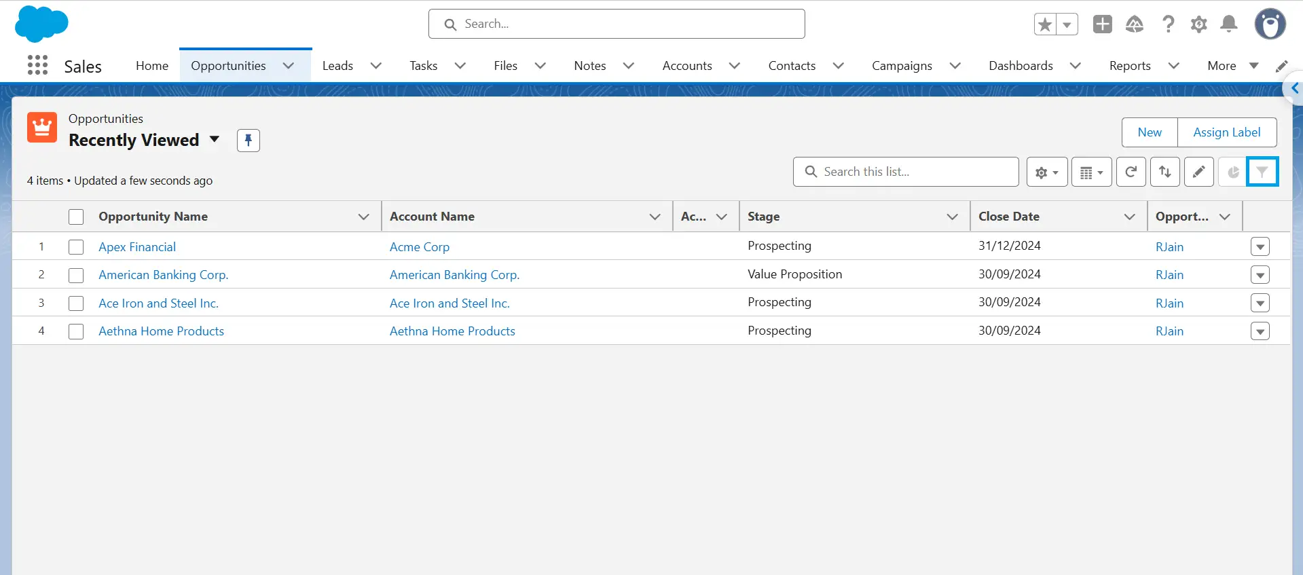Open the display-as table dropdown
Viewport: 1303px width, 575px height.
[x=1092, y=172]
